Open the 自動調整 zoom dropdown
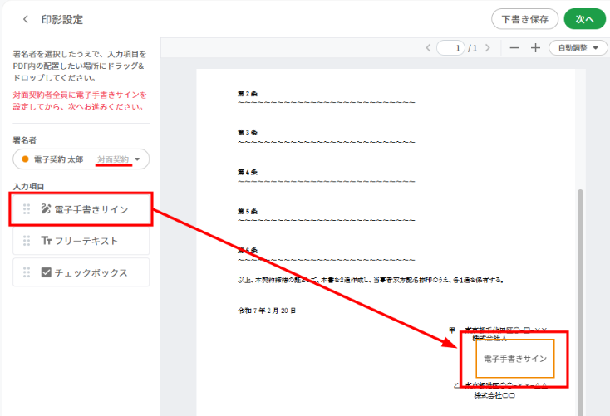Image resolution: width=610 pixels, height=416 pixels. (578, 48)
